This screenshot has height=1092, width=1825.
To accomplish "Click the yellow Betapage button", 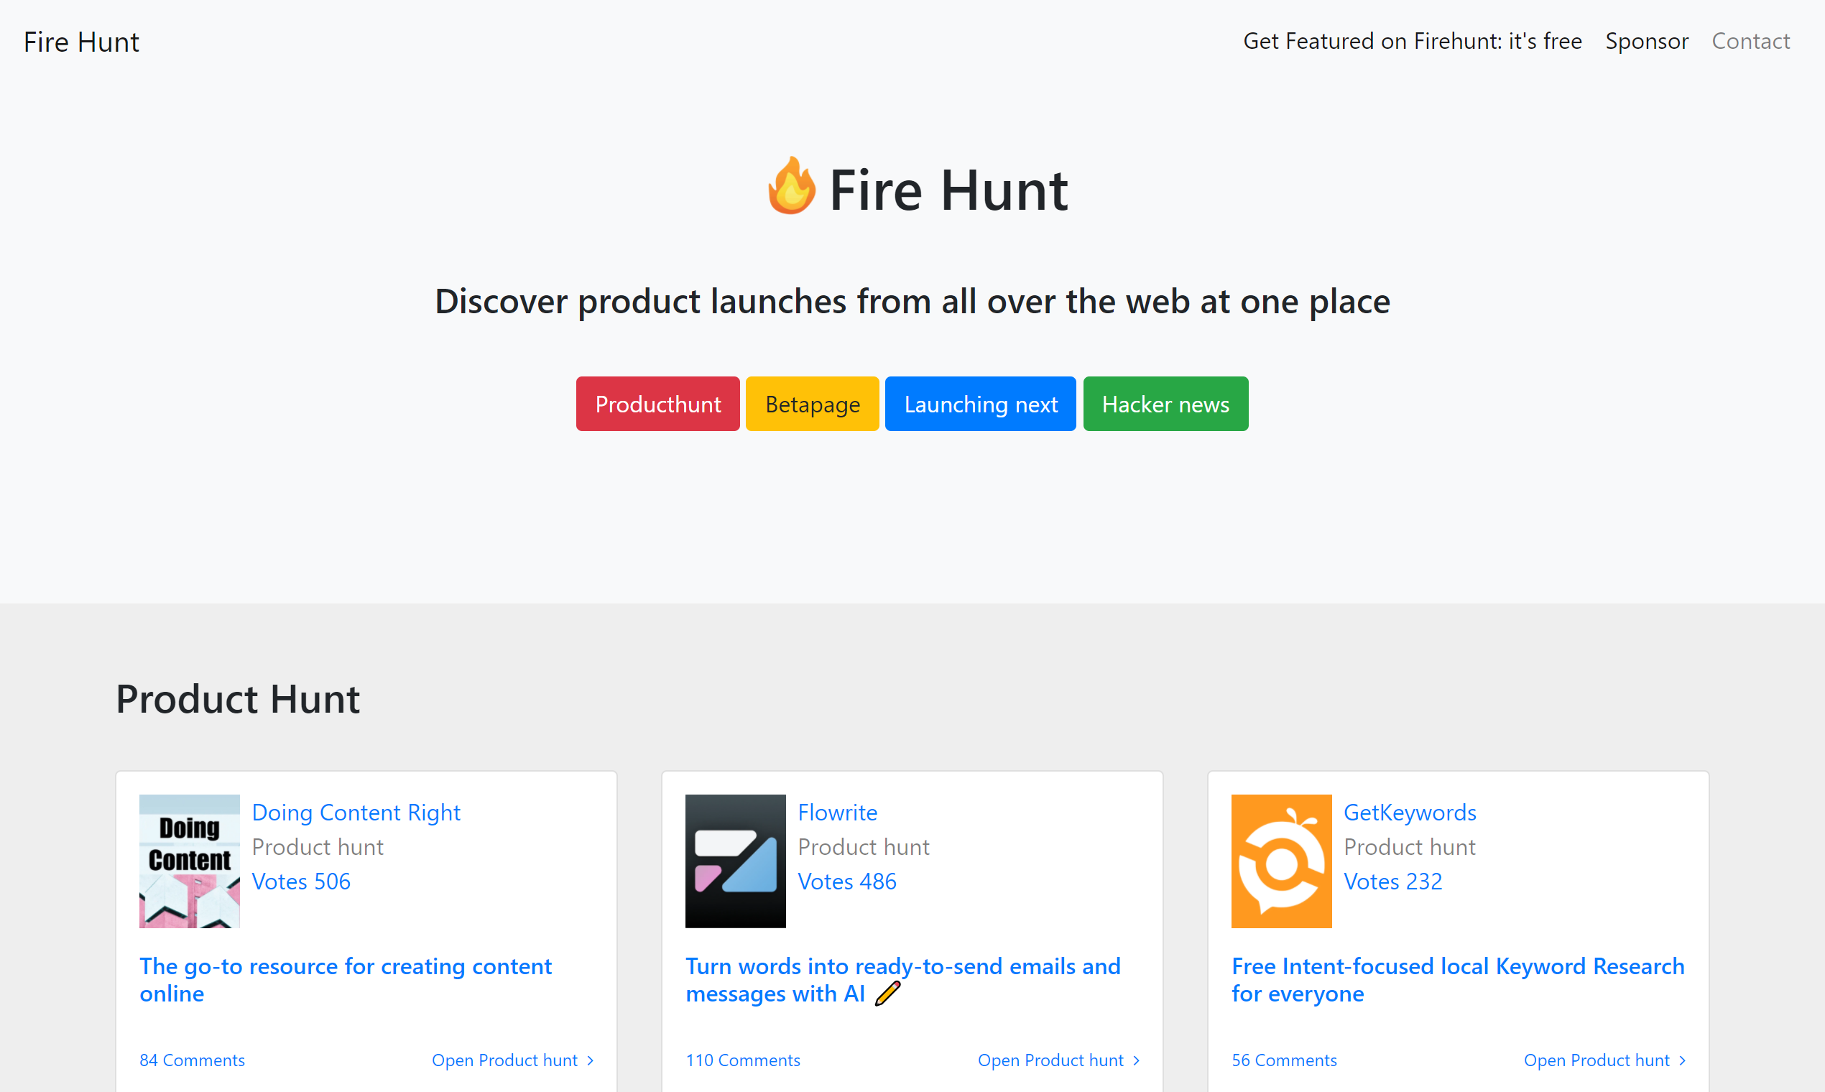I will (813, 404).
